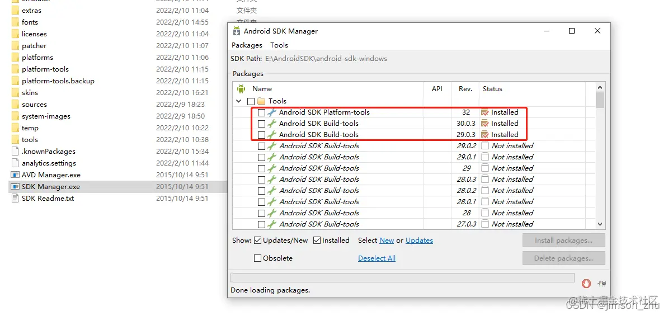Select SDK Manager.exe file icon in Explorer
Viewport: 668px width, 316px height.
tap(15, 187)
